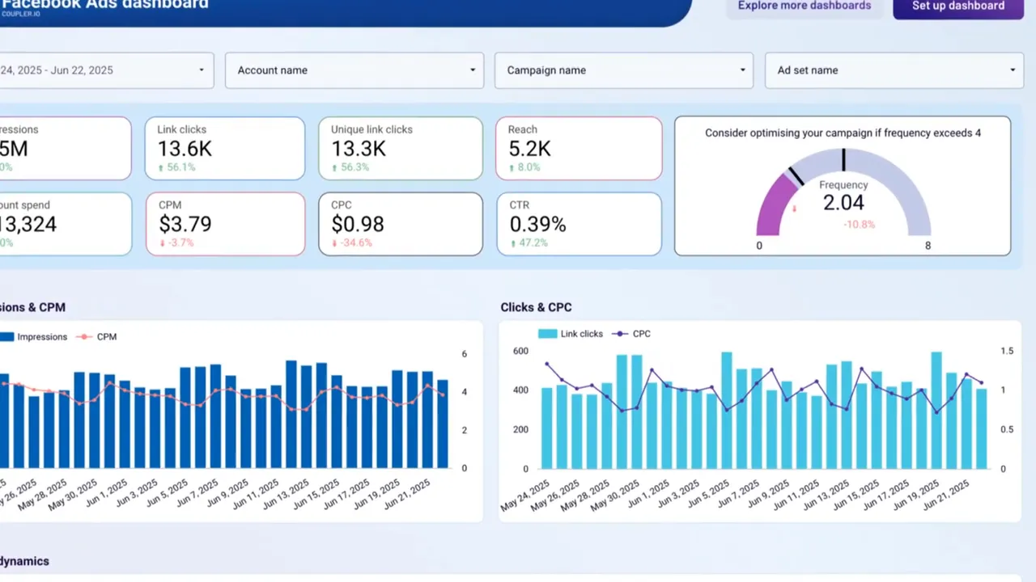
Task: Open the Campaign name dropdown
Action: tap(624, 70)
